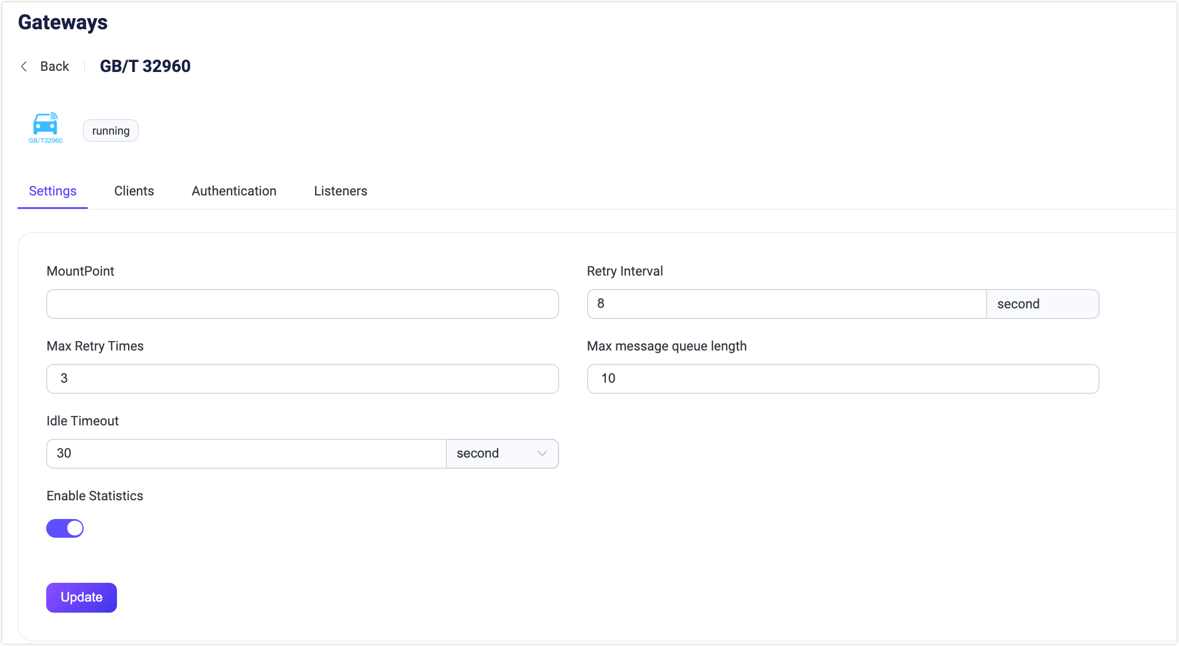Image resolution: width=1179 pixels, height=646 pixels.
Task: Disable the Enable Statistics toggle
Action: [x=65, y=528]
